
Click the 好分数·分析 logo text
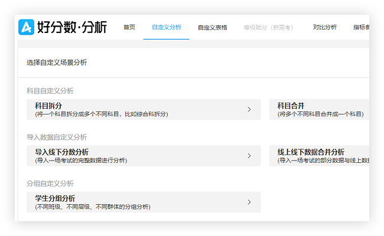coord(71,27)
